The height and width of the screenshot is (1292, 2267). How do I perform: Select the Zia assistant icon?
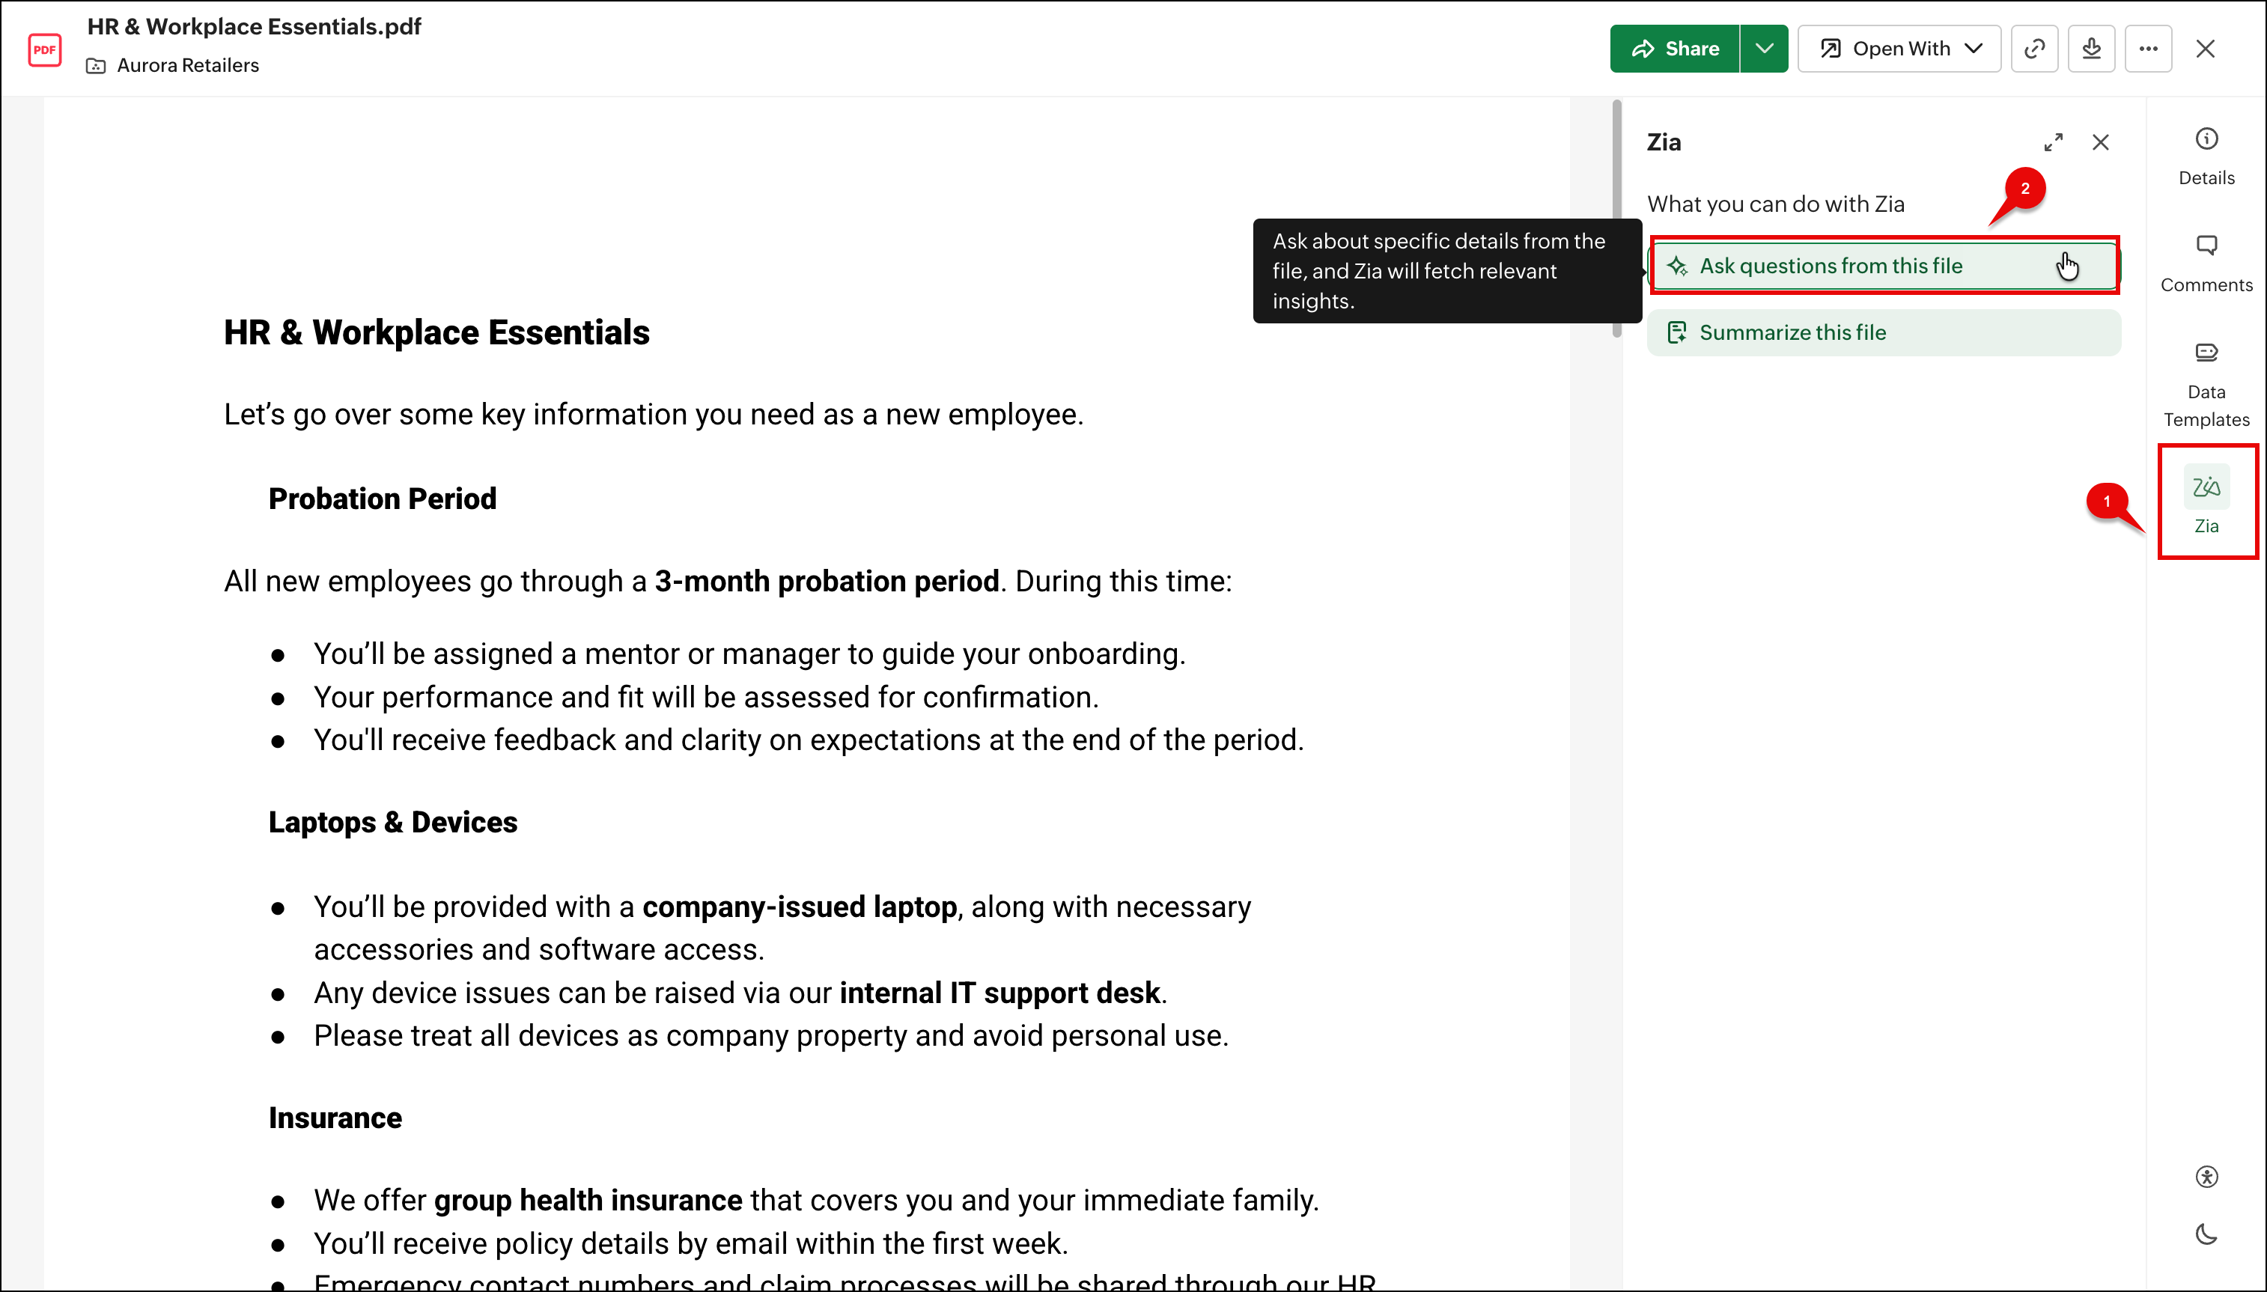(x=2206, y=501)
